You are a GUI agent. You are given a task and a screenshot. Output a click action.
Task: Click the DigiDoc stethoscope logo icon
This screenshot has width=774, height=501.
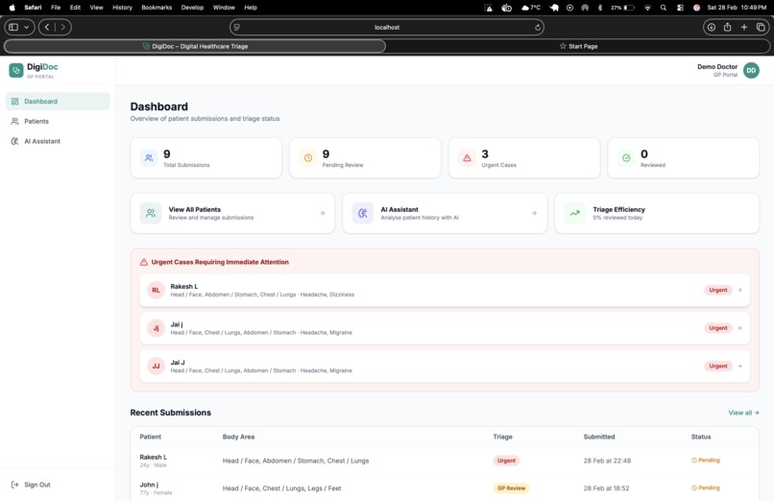[15, 70]
